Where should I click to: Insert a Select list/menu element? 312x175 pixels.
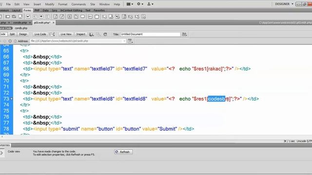click(56, 17)
